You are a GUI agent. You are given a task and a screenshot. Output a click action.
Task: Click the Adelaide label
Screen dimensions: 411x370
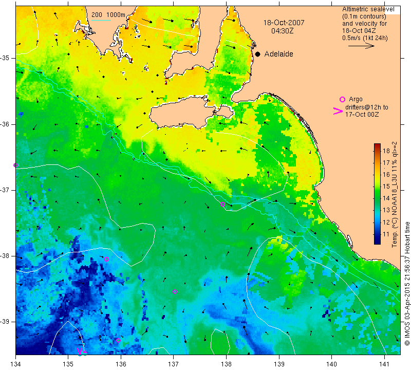(278, 54)
